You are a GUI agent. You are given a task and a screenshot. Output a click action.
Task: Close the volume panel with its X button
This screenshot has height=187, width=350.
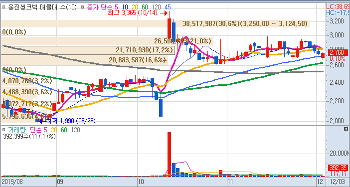coord(346,129)
